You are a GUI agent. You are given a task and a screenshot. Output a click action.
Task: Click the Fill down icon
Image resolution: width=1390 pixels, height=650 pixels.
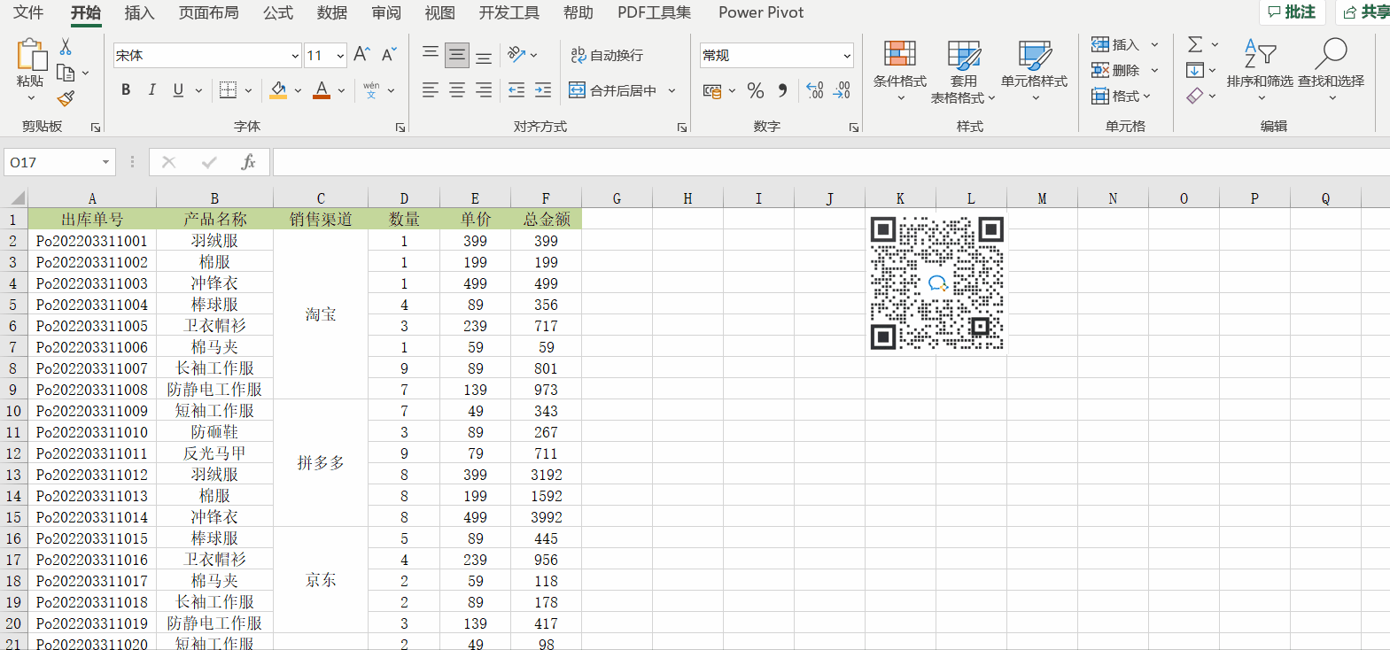point(1195,70)
